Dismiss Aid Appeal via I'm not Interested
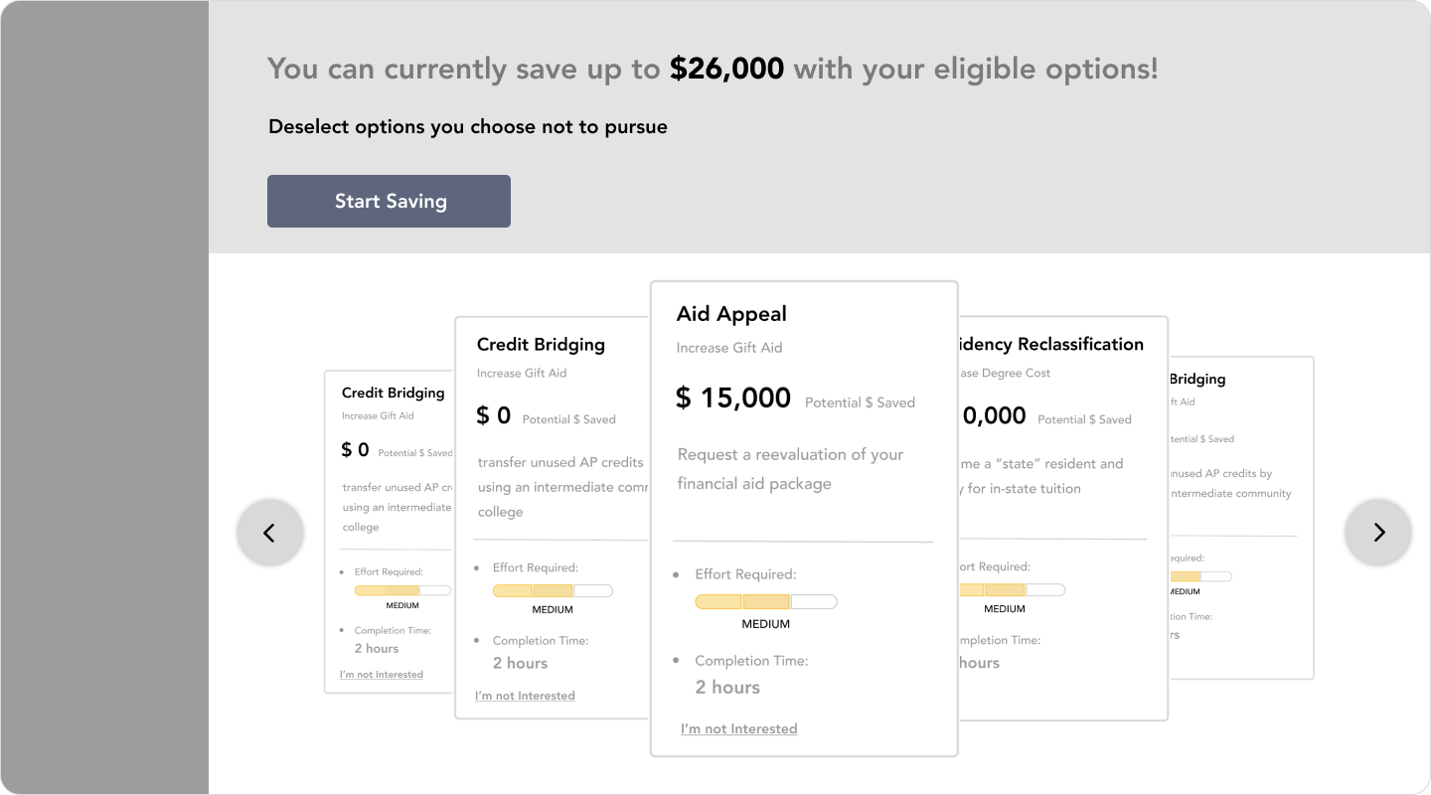 (738, 728)
